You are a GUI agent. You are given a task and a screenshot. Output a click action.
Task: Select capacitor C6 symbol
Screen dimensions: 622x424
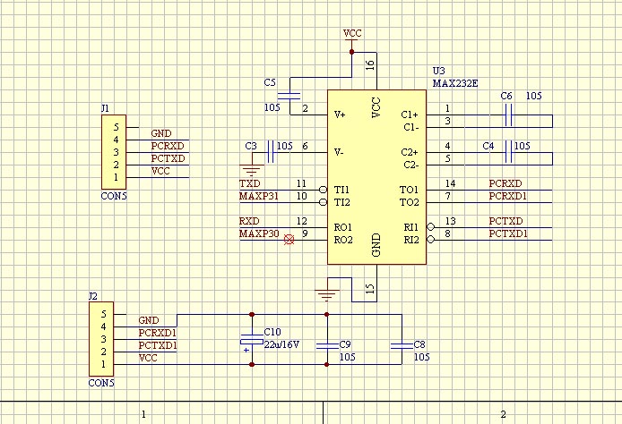(508, 114)
